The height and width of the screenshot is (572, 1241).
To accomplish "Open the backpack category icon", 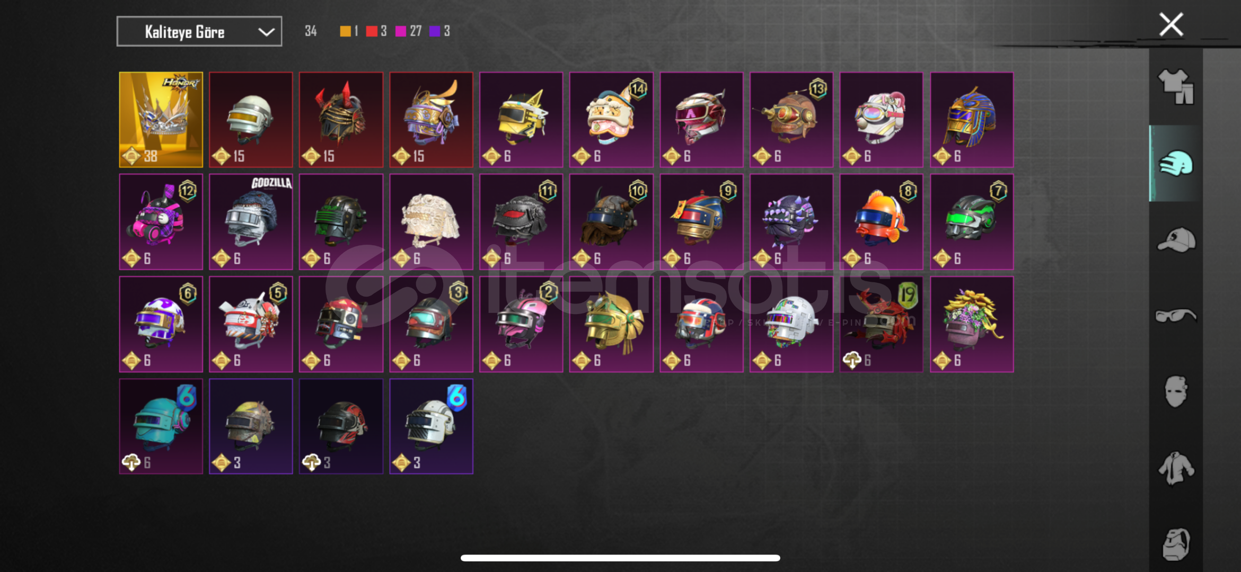I will click(x=1176, y=544).
